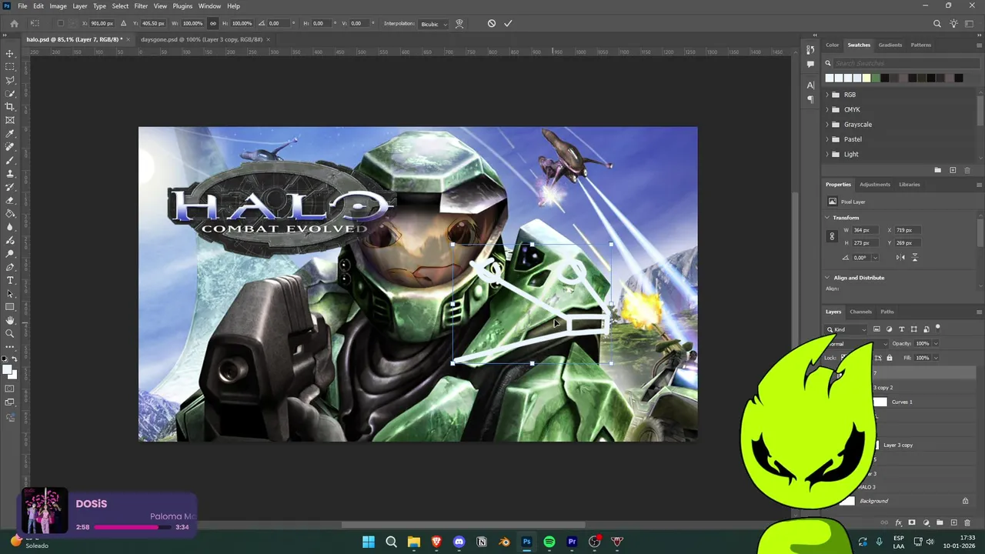The height and width of the screenshot is (554, 985).
Task: Toggle the pixel layer filter in the Layers panel
Action: [876, 329]
